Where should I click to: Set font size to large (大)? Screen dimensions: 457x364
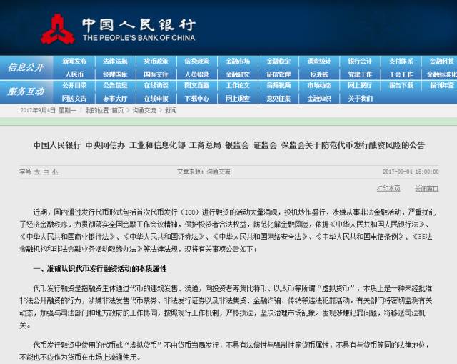tap(37, 172)
